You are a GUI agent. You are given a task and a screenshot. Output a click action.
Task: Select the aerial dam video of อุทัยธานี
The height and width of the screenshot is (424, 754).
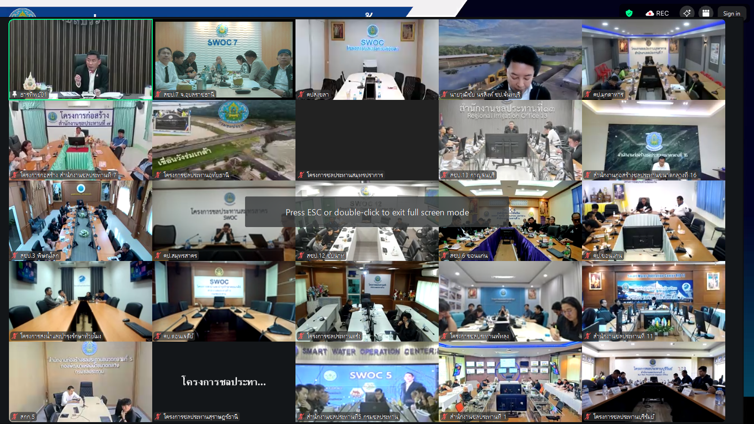tap(224, 137)
